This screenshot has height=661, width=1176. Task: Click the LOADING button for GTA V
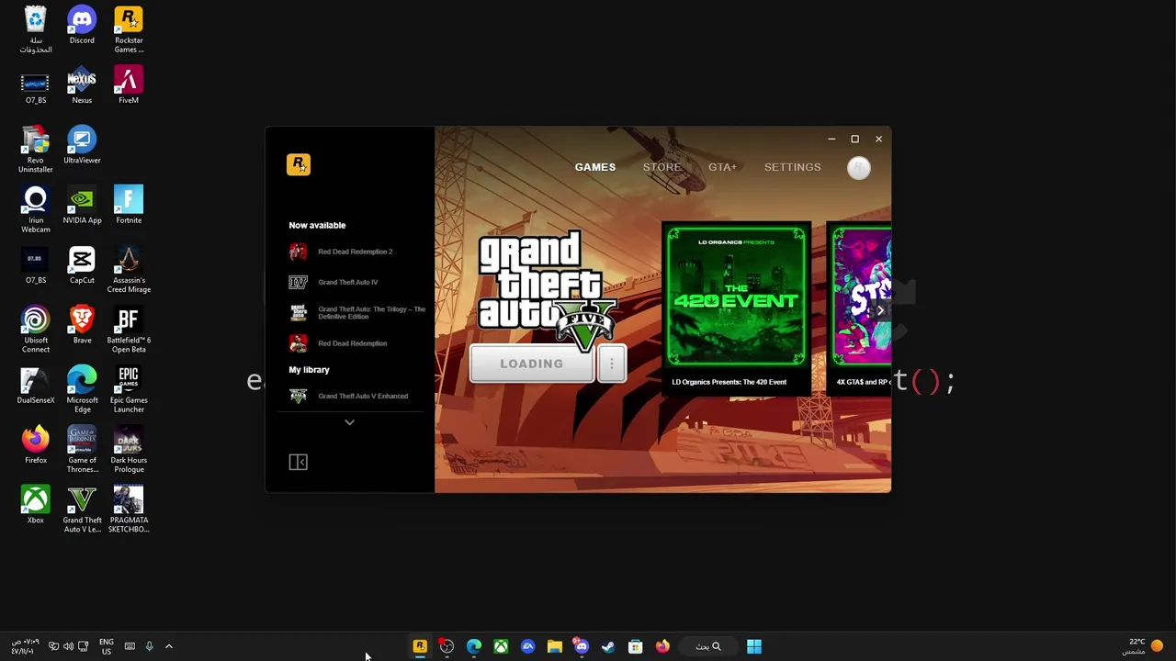pyautogui.click(x=532, y=364)
